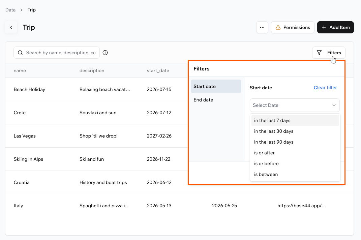Choose 'in the last 30 days' option
Screen dimensions: 361x240
295,131
